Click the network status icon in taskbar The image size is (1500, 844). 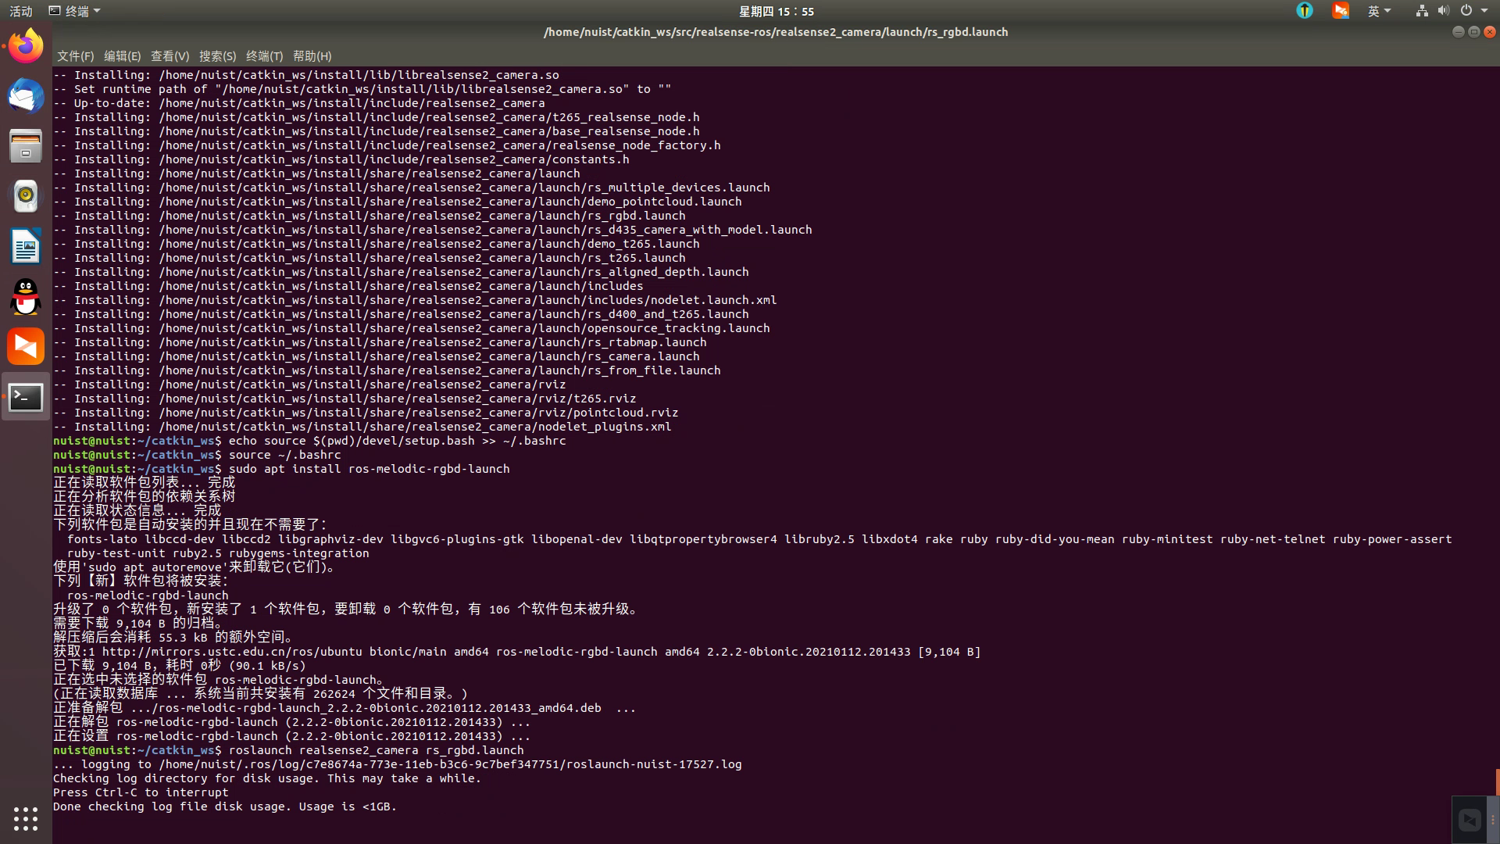[x=1422, y=10]
